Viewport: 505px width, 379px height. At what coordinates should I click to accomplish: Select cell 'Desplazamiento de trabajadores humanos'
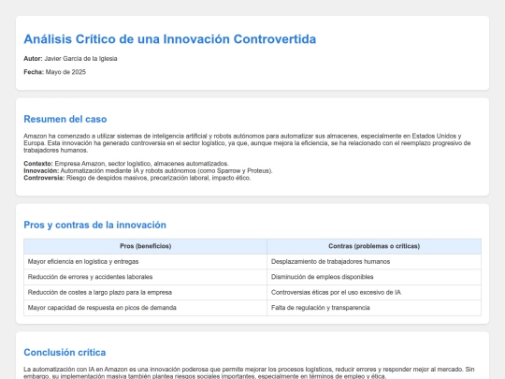click(374, 262)
